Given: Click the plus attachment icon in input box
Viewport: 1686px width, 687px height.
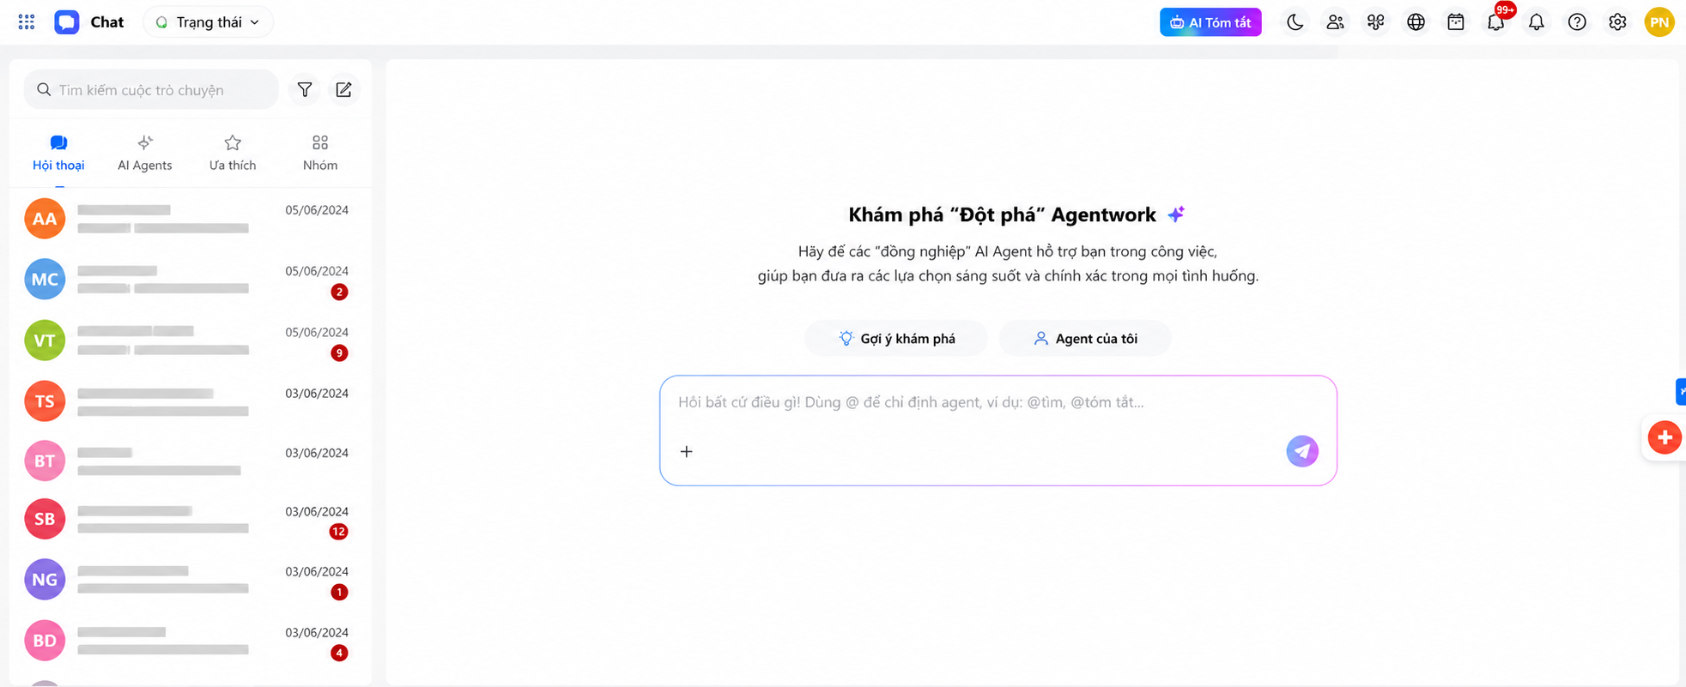Looking at the screenshot, I should [x=686, y=451].
